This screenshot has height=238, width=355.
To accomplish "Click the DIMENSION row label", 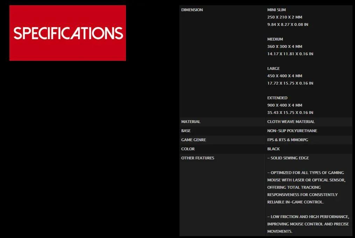I will (192, 10).
